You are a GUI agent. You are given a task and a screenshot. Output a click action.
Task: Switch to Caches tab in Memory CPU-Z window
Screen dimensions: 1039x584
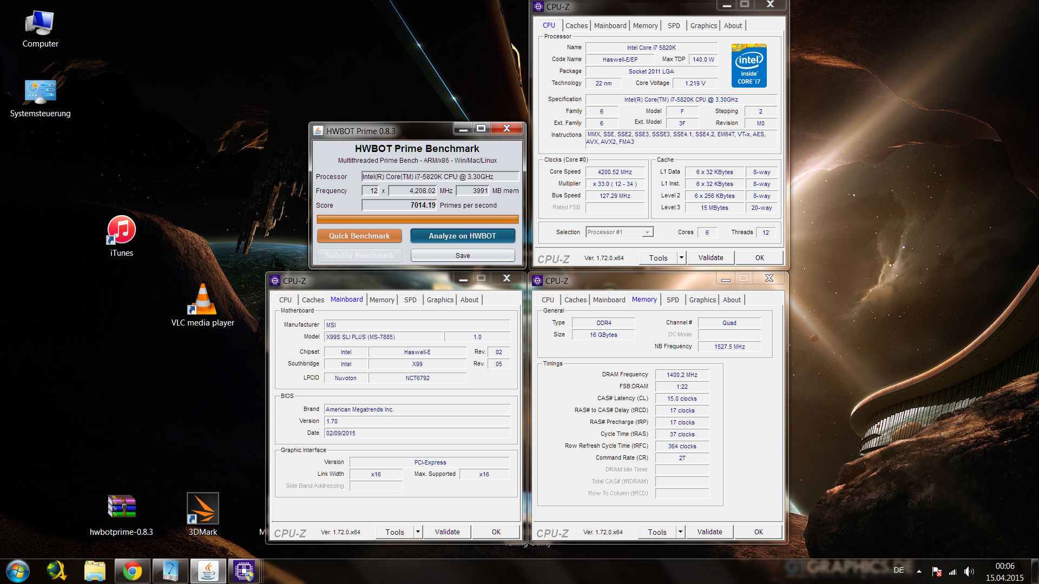(x=575, y=300)
